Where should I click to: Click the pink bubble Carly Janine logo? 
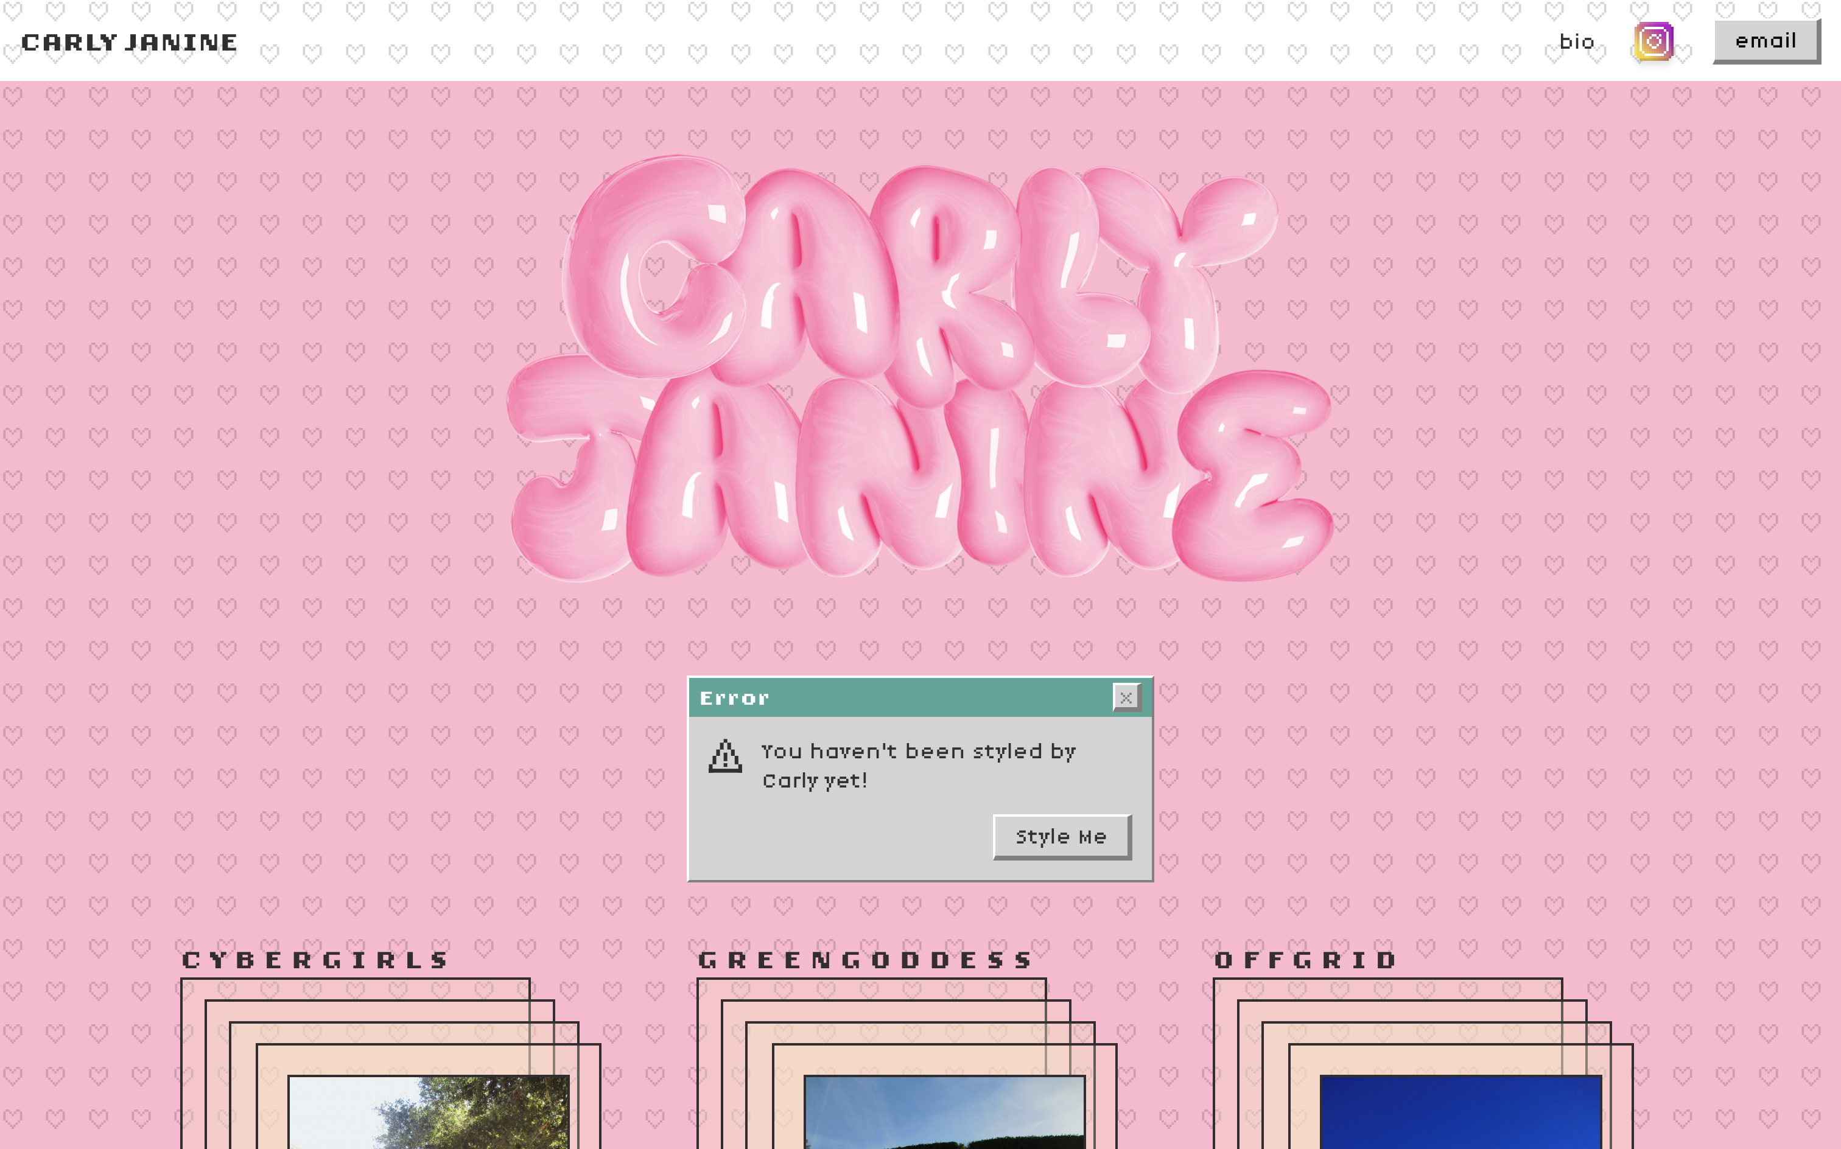click(x=920, y=369)
